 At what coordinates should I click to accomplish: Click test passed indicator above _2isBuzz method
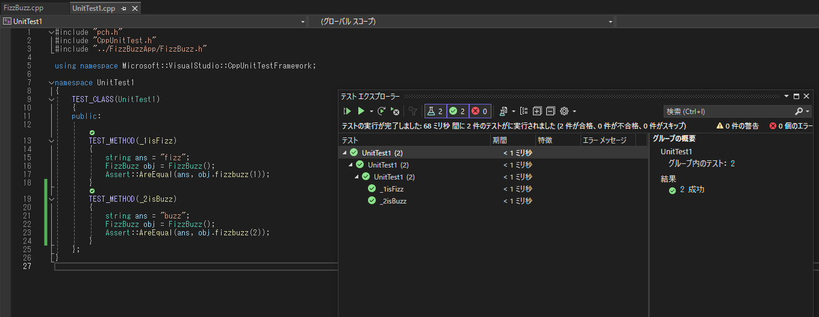[x=92, y=190]
